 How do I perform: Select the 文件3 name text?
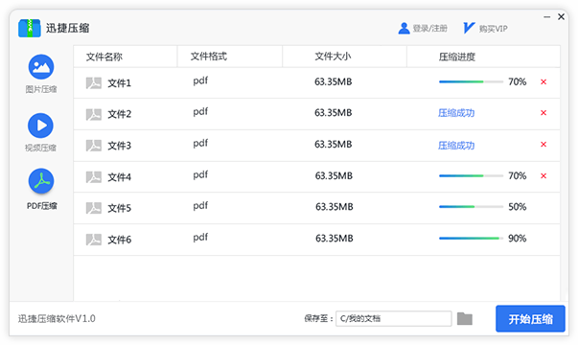coord(119,146)
